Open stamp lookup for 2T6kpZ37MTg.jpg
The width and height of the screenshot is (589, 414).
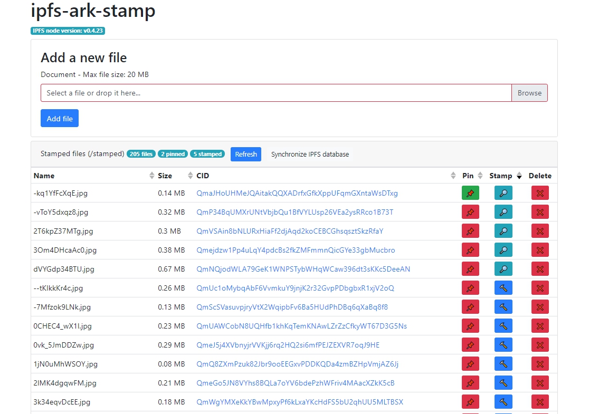coord(503,231)
